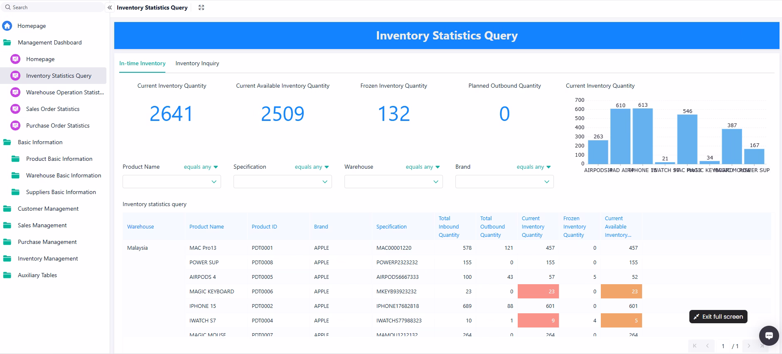782x354 pixels.
Task: Change Brand 'equals any' operator
Action: point(534,167)
